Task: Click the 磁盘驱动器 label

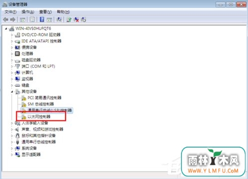Action: coord(31,60)
